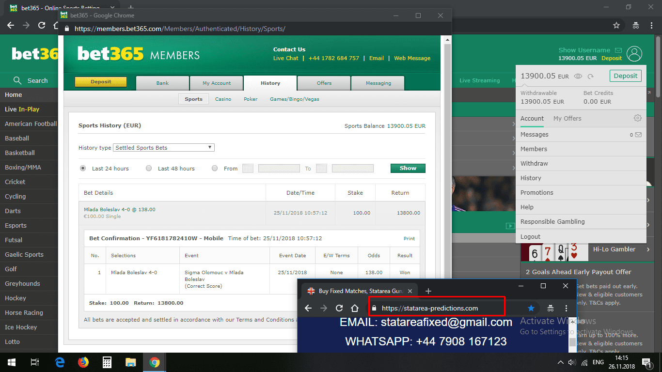Select Live In-Play in sidebar
Viewport: 662px width, 372px height.
[29, 109]
